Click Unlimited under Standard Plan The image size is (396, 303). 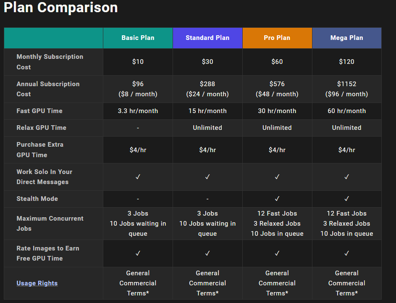coord(207,128)
